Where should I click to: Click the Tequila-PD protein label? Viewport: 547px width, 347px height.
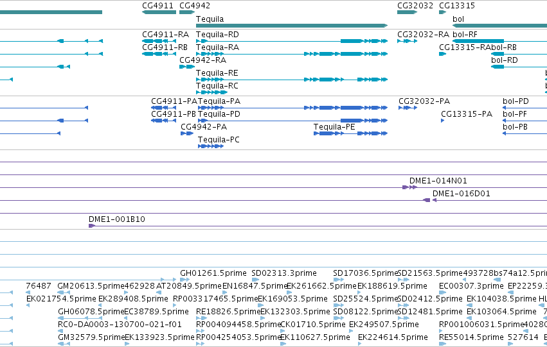pos(219,114)
